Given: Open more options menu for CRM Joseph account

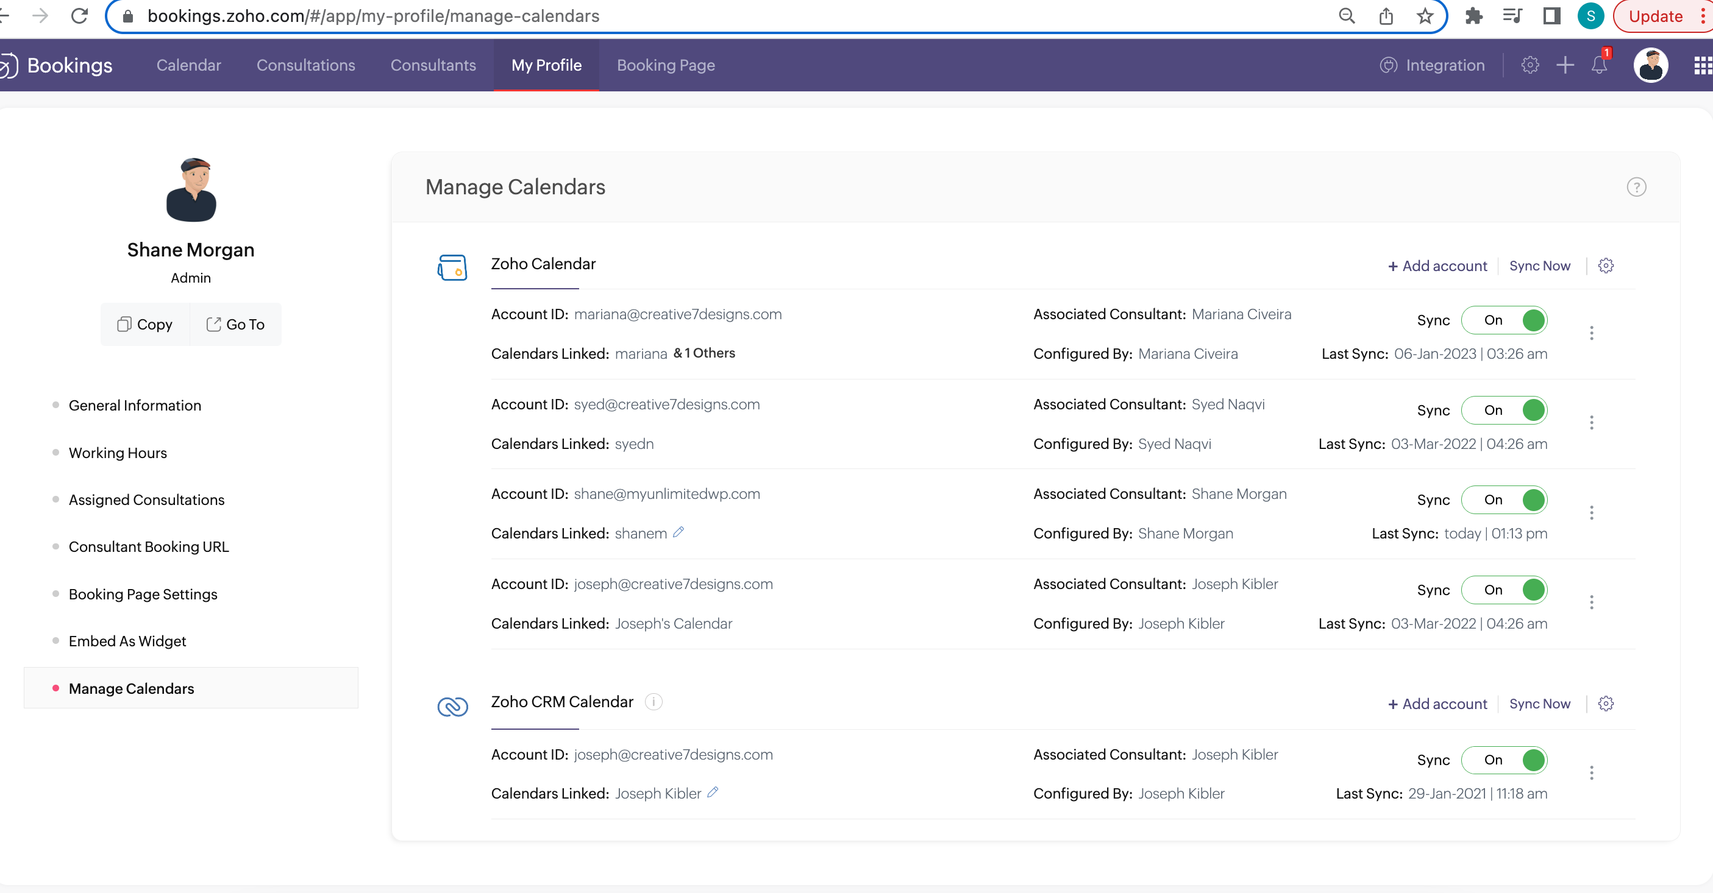Looking at the screenshot, I should point(1591,773).
